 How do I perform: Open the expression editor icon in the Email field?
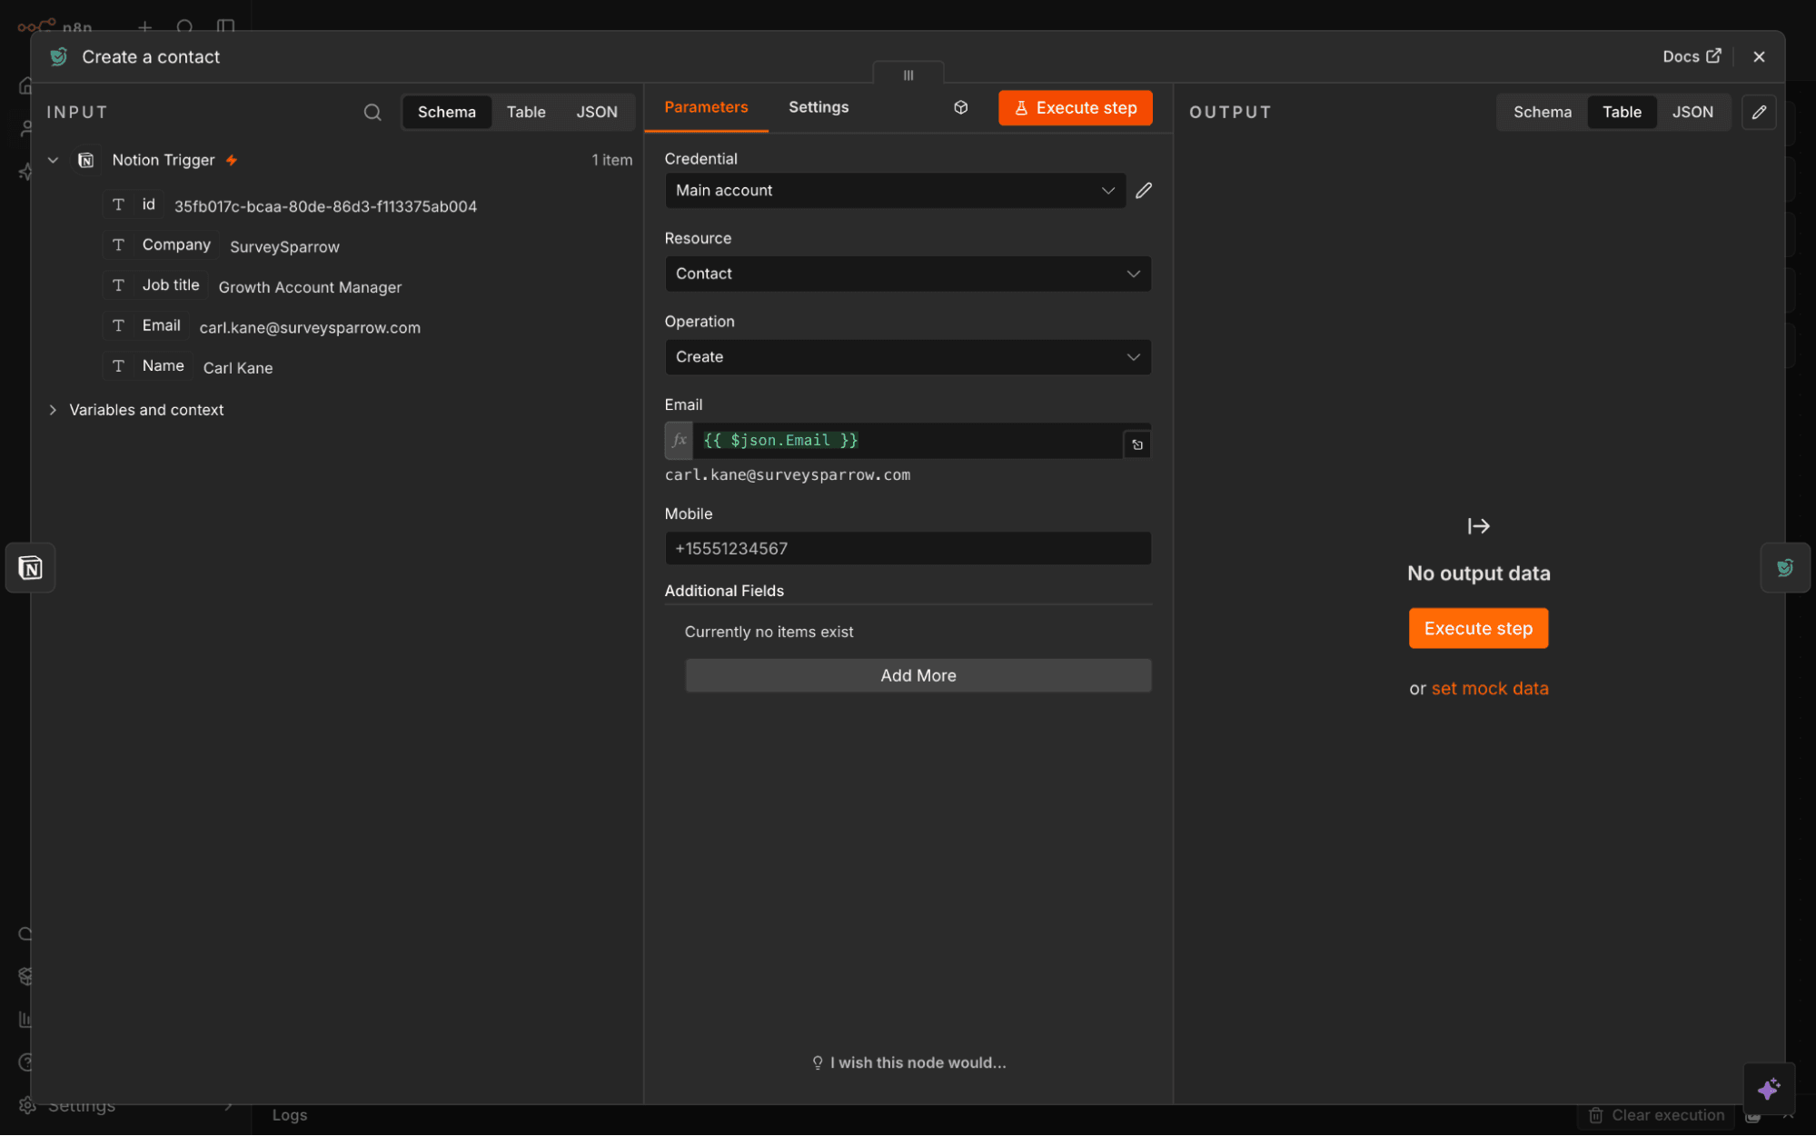click(1137, 444)
